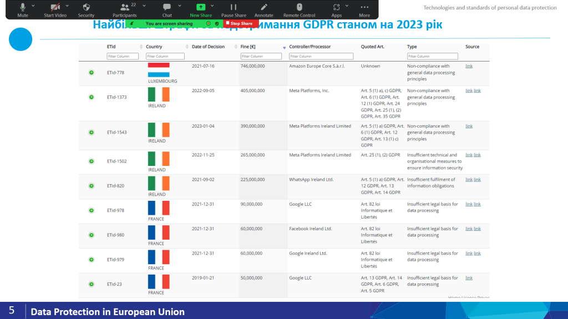Expand row ETid-820 with green plus
Viewport: 568px width, 319px height.
pos(92,186)
